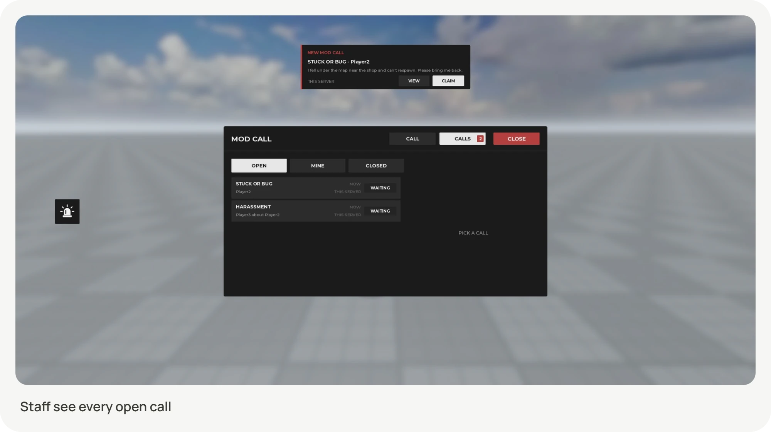
Task: Close the Mod Call panel
Action: coord(516,139)
